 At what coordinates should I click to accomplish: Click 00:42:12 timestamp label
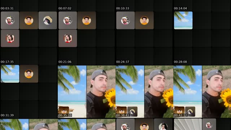(x=180, y=115)
